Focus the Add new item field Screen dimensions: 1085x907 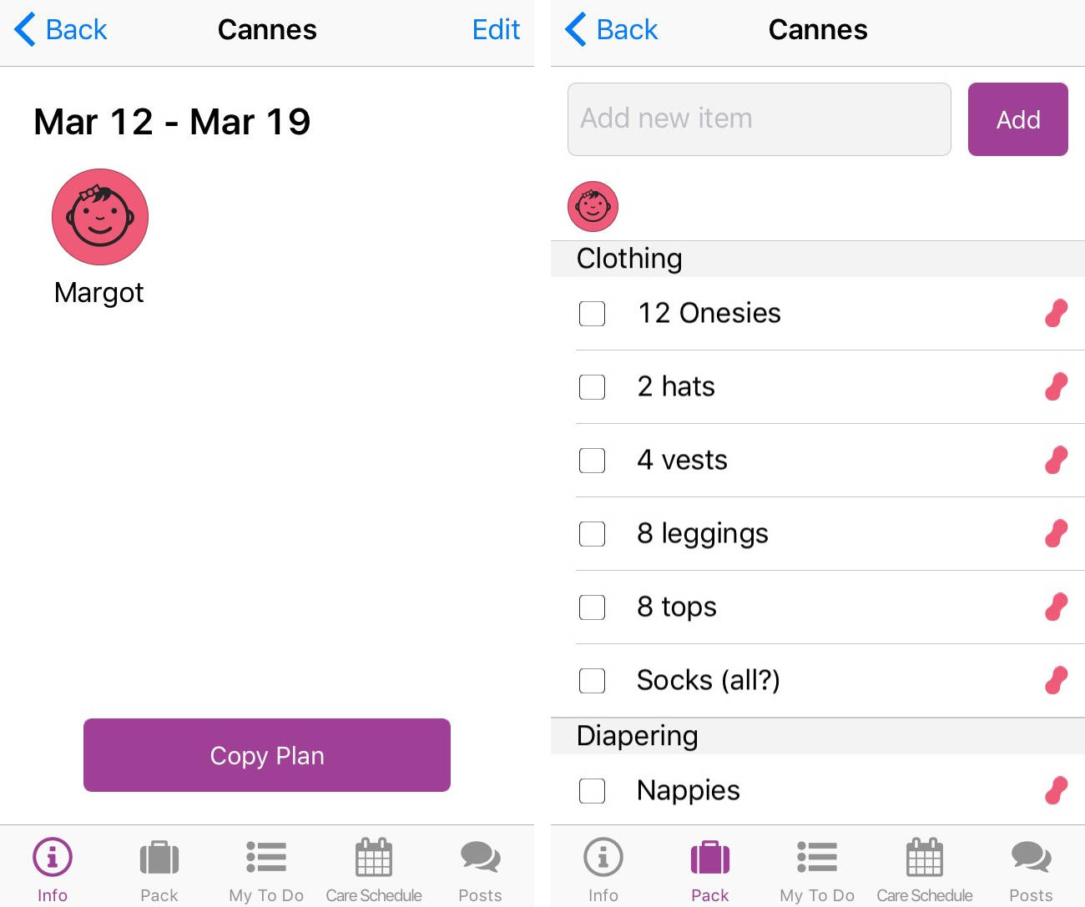point(759,119)
